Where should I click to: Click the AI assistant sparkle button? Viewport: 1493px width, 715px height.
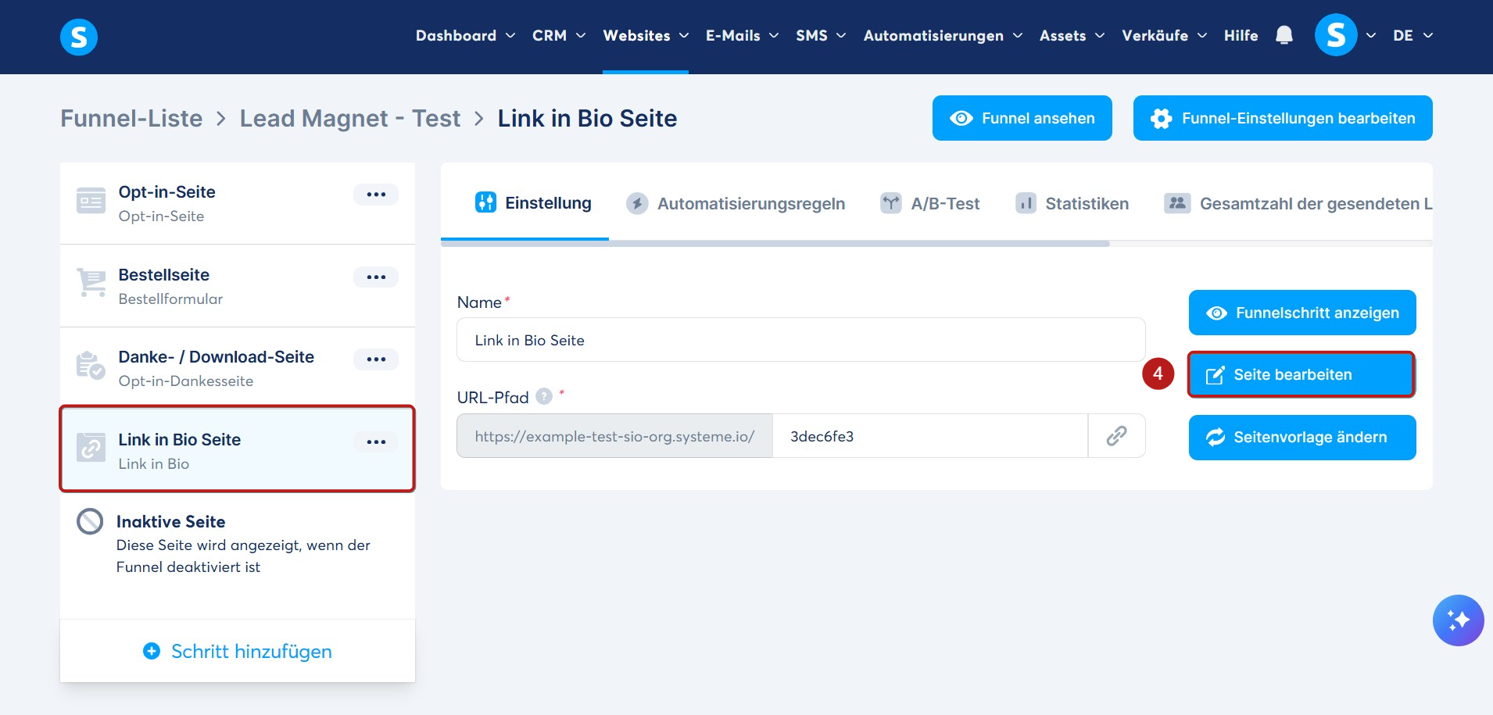click(x=1458, y=620)
